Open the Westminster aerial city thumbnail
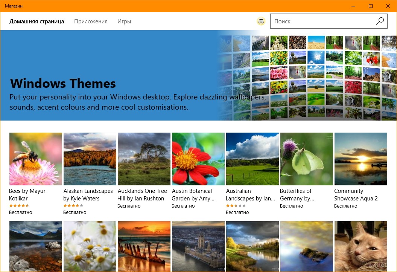 pyautogui.click(x=198, y=246)
